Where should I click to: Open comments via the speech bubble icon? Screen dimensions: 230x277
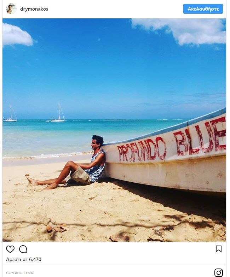[23, 249]
